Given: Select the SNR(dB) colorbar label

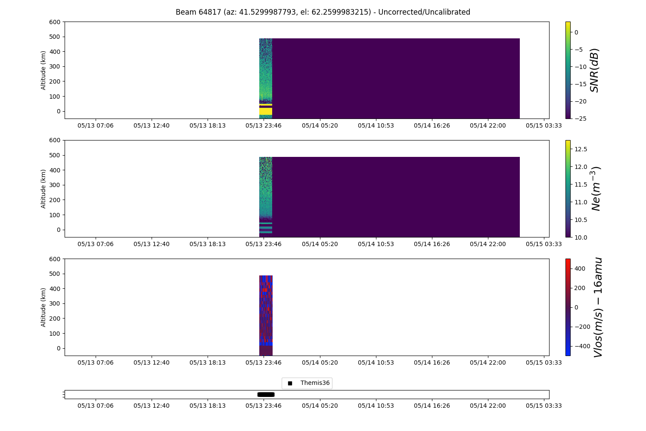Looking at the screenshot, I should (x=595, y=70).
